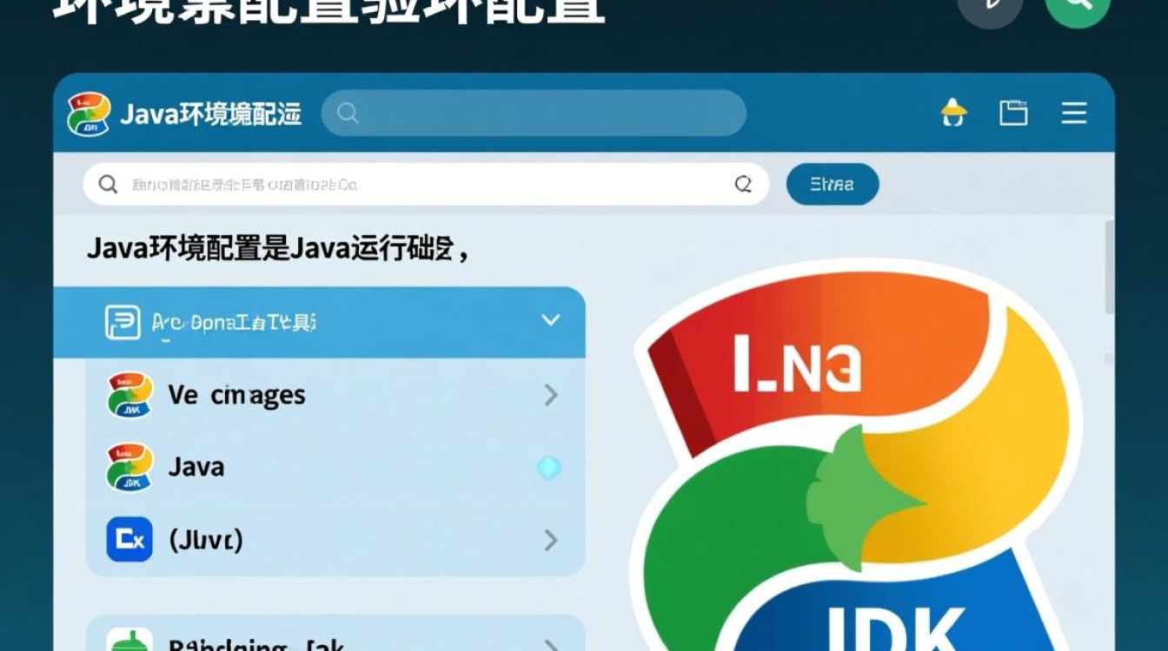Click the magnifier inside the top search field
Viewport: 1168px width, 651px height.
click(348, 114)
